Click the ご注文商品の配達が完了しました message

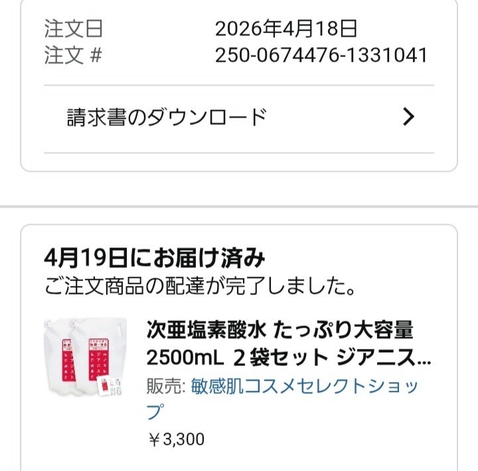(x=199, y=287)
